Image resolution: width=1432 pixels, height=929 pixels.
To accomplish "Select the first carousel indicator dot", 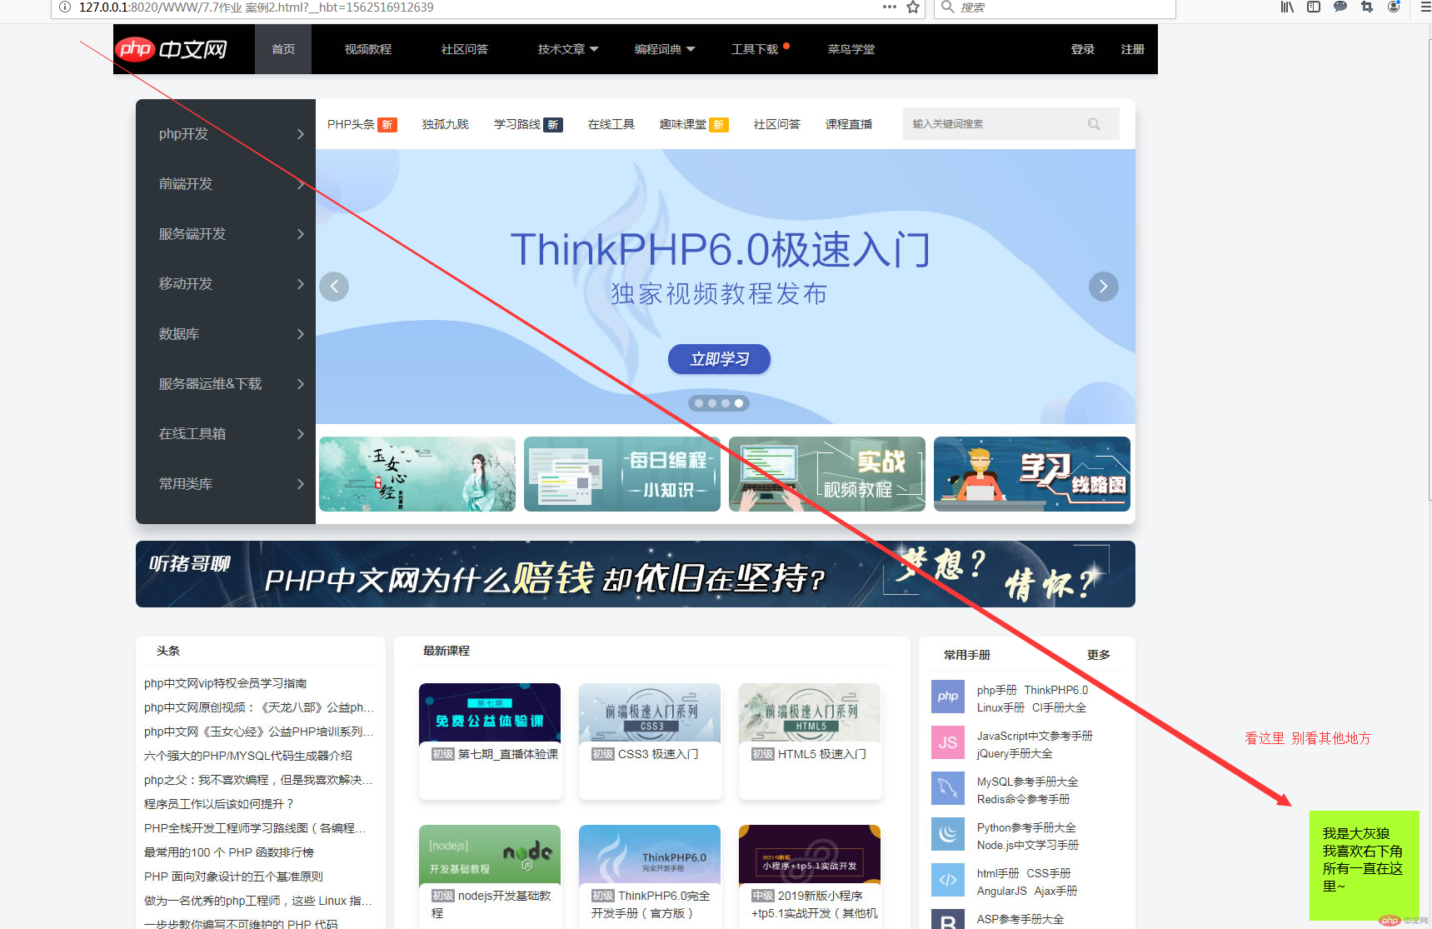I will [699, 403].
